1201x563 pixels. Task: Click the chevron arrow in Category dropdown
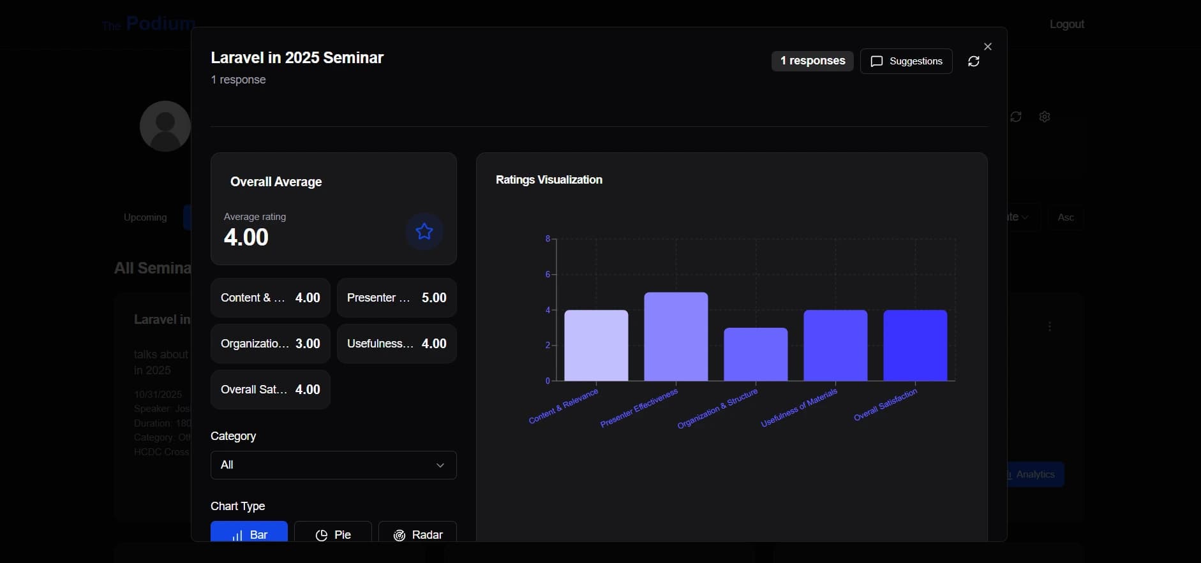440,465
